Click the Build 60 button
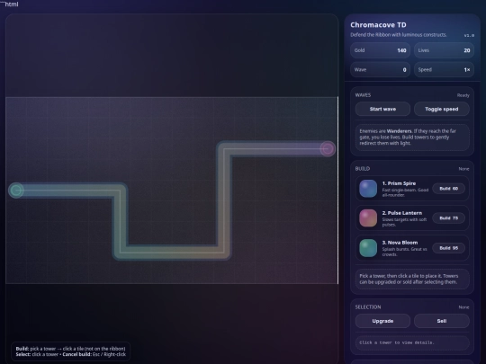Screen dimensions: 486x364 (x=448, y=189)
